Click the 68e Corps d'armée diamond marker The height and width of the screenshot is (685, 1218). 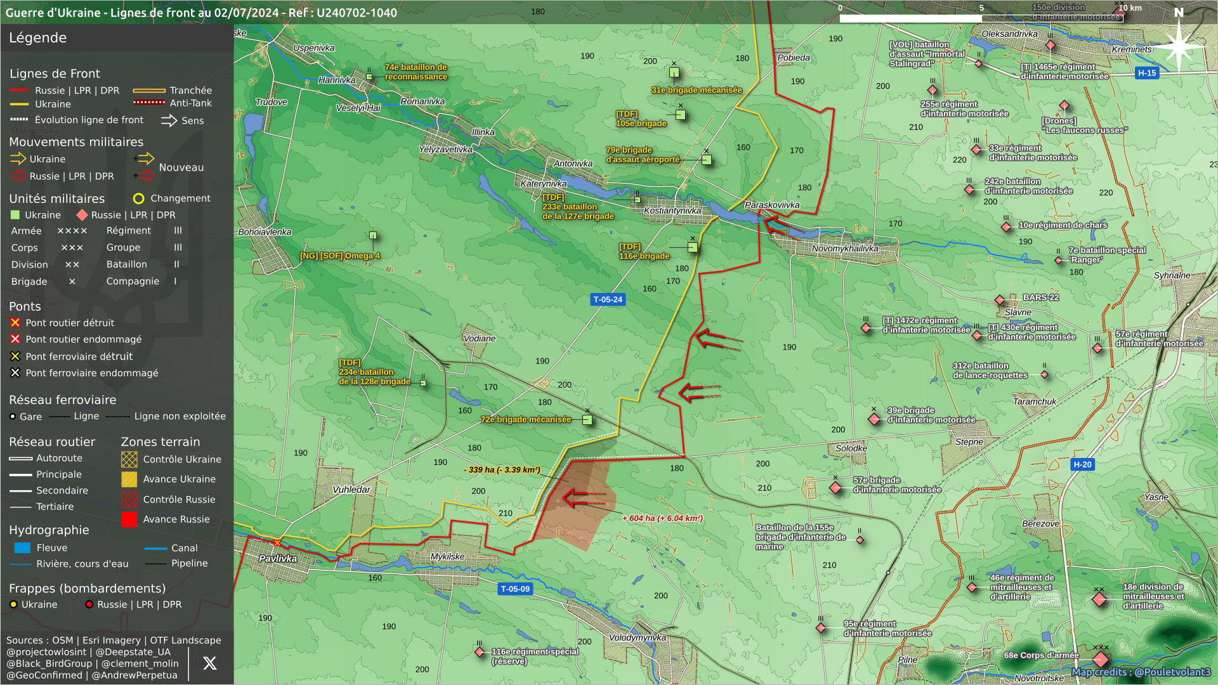click(1101, 660)
